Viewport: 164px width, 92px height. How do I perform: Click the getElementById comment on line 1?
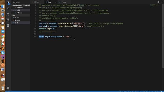pyautogui.click(x=69, y=5)
